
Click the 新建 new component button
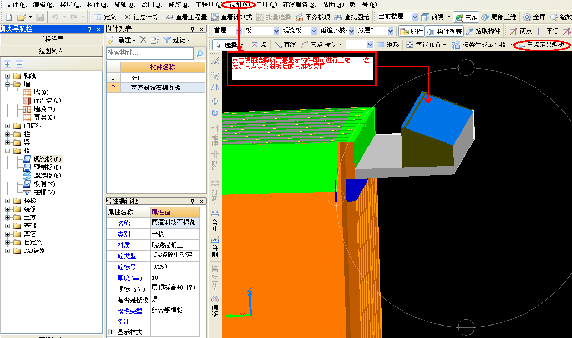pyautogui.click(x=122, y=40)
